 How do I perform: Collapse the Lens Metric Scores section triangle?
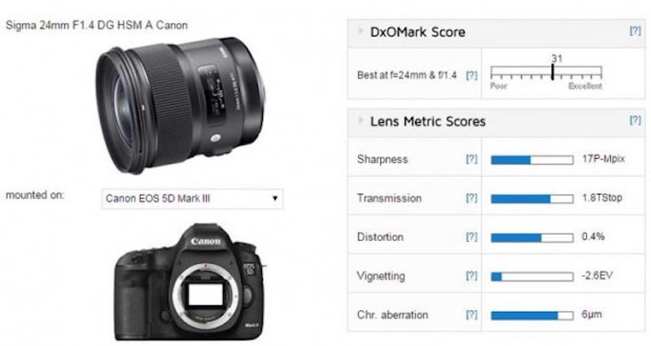(x=360, y=120)
